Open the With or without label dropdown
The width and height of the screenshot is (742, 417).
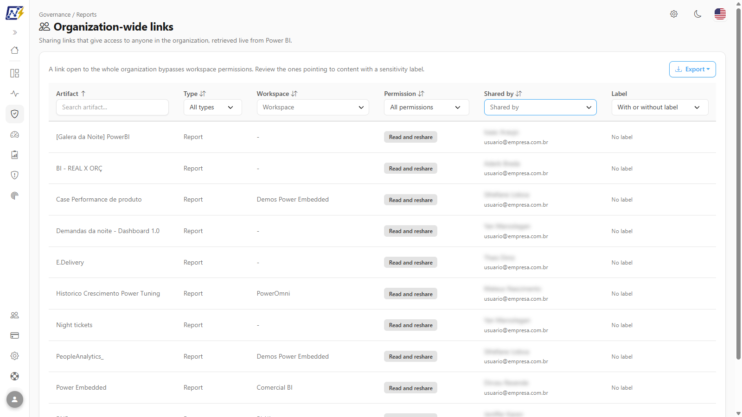[x=659, y=107]
